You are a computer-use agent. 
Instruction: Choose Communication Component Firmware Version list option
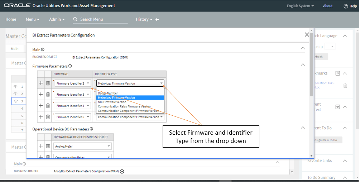(x=130, y=111)
